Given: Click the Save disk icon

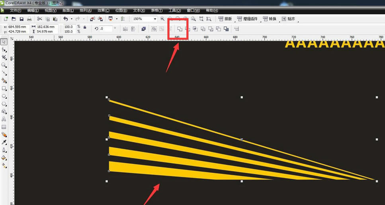Looking at the screenshot, I should (21, 19).
